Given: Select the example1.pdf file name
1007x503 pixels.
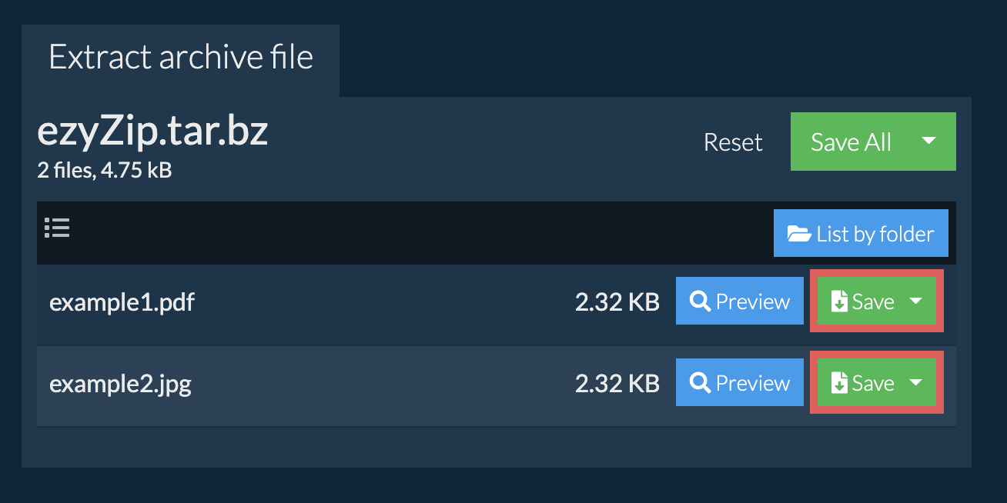Looking at the screenshot, I should (x=122, y=302).
